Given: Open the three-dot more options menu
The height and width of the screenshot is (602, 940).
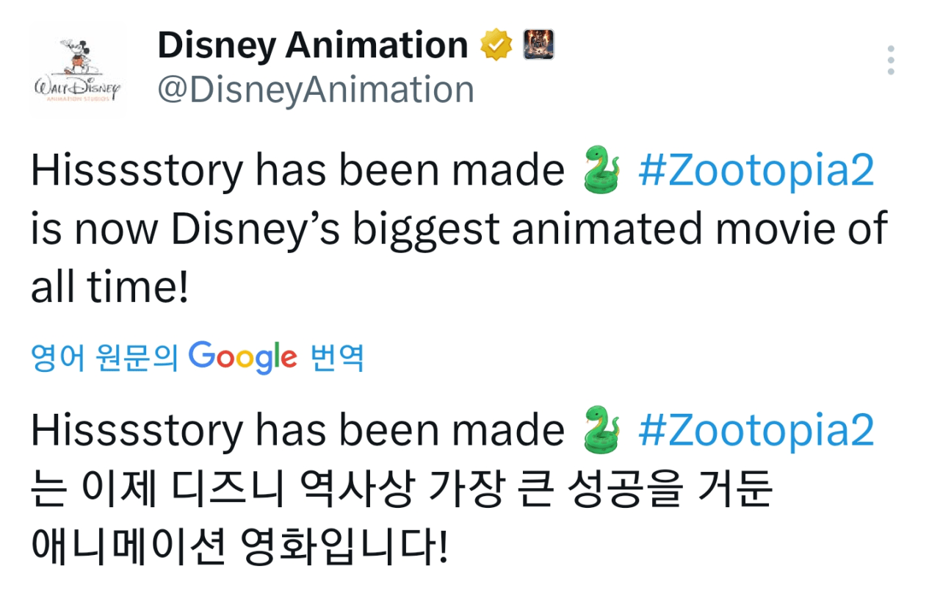Looking at the screenshot, I should (890, 60).
